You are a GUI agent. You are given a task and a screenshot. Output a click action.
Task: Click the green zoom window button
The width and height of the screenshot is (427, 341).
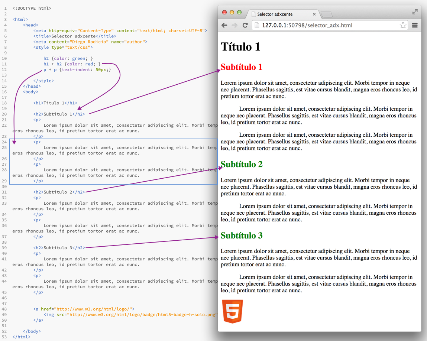point(239,12)
